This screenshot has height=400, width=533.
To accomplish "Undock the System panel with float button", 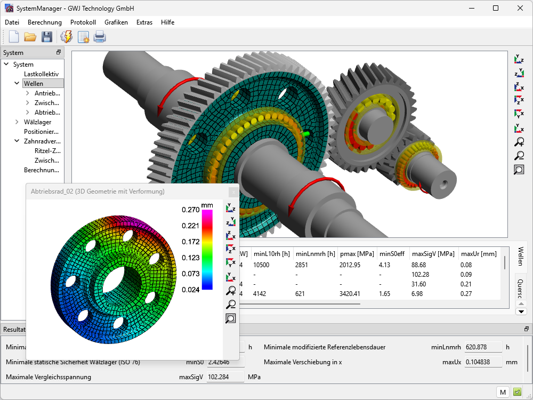I will 59,52.
